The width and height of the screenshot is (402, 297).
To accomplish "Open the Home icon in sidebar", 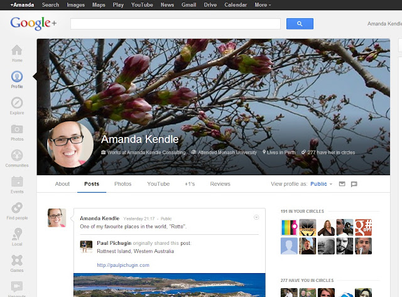I will click(17, 50).
